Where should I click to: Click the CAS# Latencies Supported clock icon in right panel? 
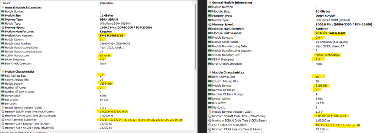(210, 125)
